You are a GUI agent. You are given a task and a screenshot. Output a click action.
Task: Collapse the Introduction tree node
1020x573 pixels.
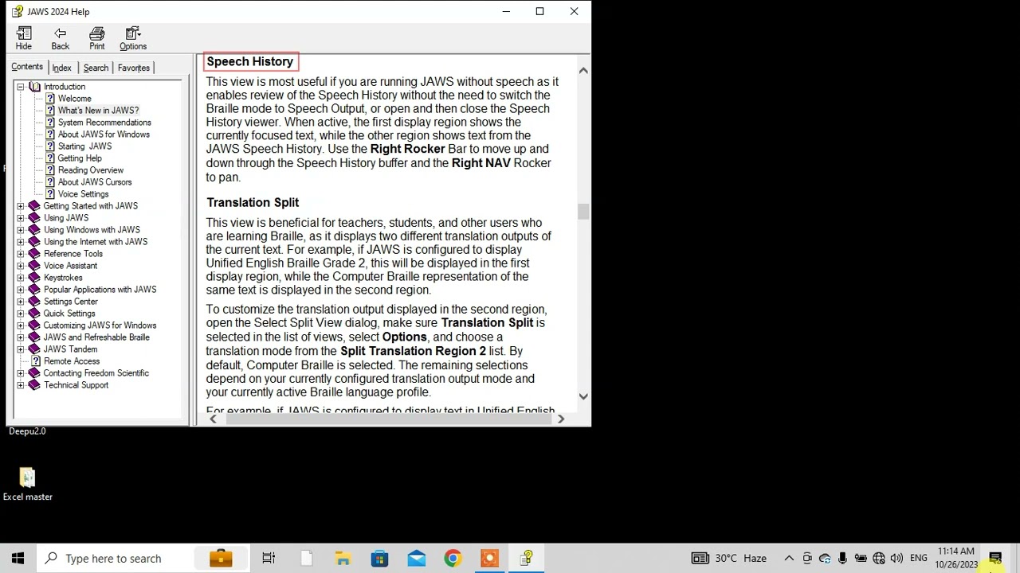(x=21, y=87)
